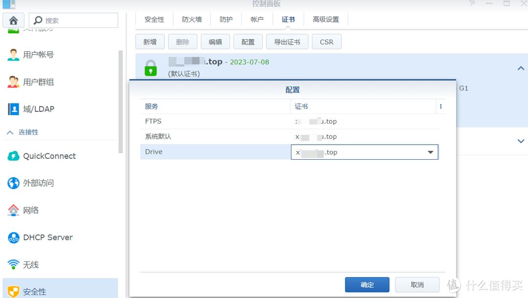528x298 pixels.
Task: Click the 导出证书 button
Action: pos(287,42)
